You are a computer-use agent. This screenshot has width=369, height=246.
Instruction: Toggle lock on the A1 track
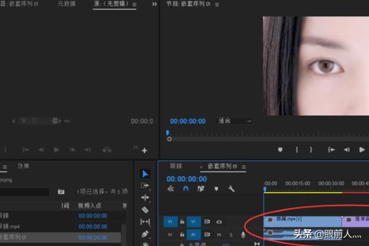click(182, 234)
